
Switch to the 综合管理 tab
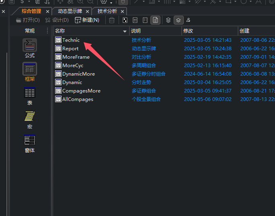31,11
